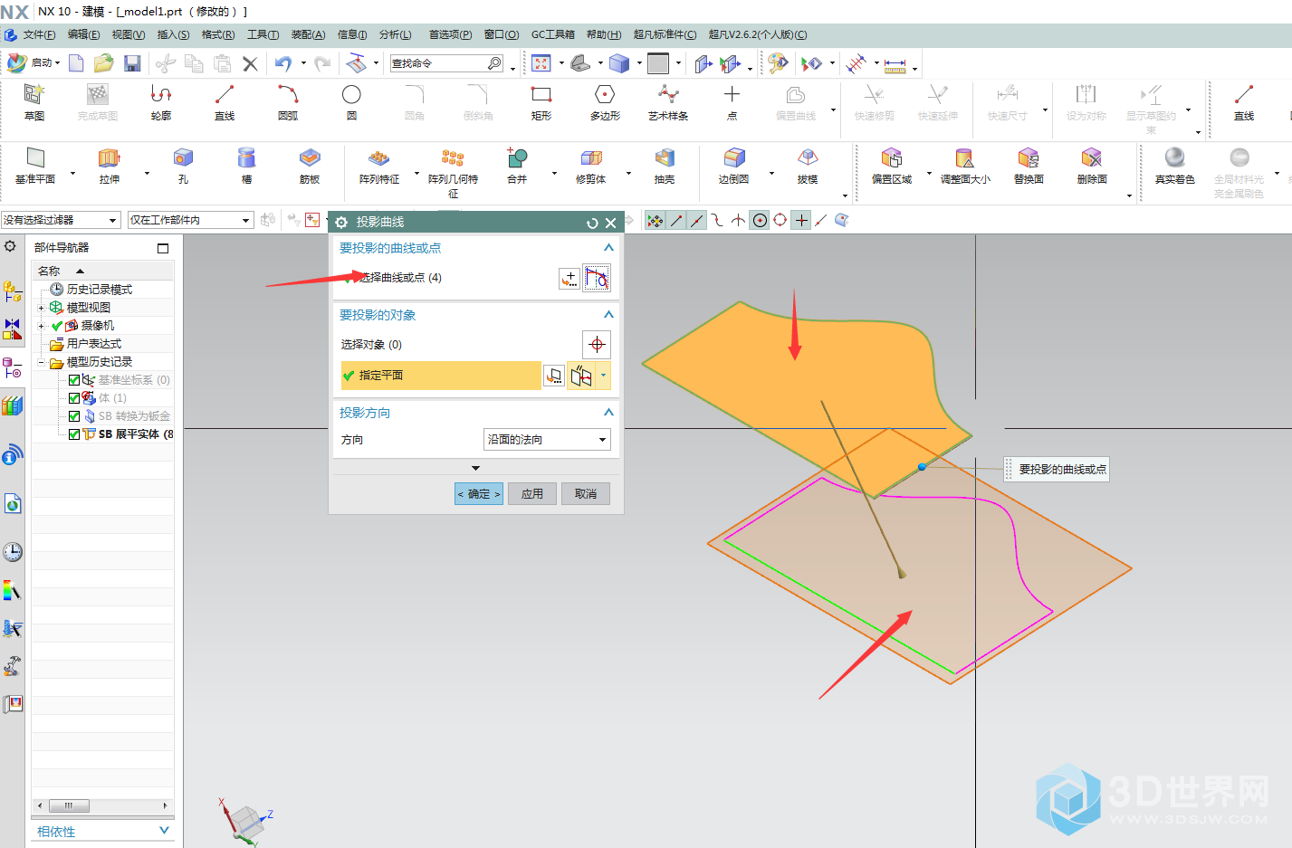
Task: Collapse the 要投影的曲线或点 section
Action: point(608,248)
